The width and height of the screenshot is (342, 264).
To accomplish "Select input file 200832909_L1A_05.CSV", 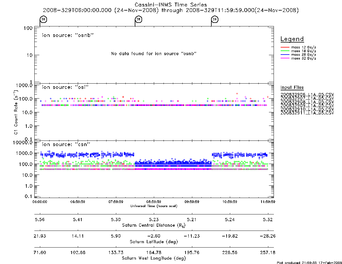I will (307, 106).
